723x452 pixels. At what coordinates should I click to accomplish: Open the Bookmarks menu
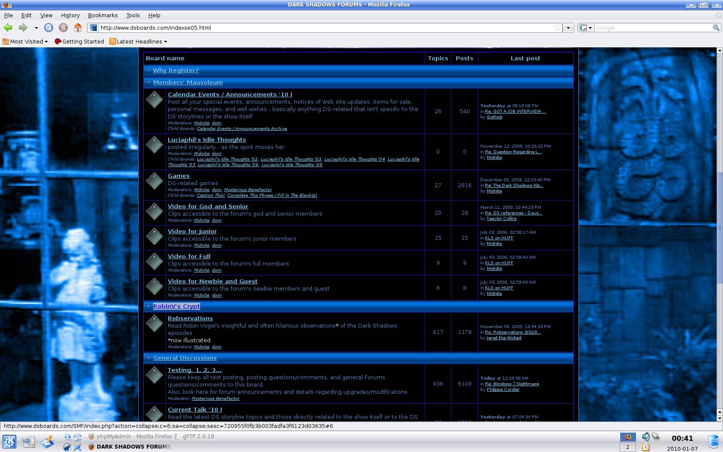pos(102,15)
